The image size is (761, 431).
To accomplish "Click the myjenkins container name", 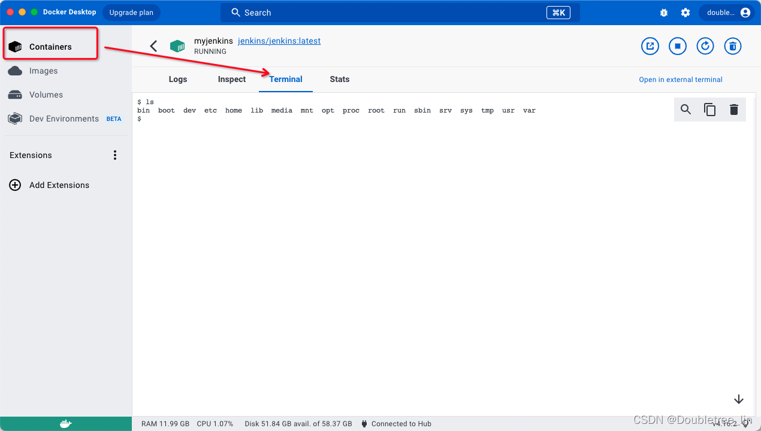I will tap(213, 41).
